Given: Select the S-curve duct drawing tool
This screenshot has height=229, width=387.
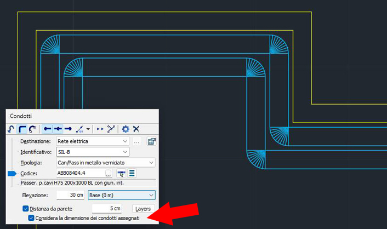Looking at the screenshot, I should pyautogui.click(x=11, y=129).
